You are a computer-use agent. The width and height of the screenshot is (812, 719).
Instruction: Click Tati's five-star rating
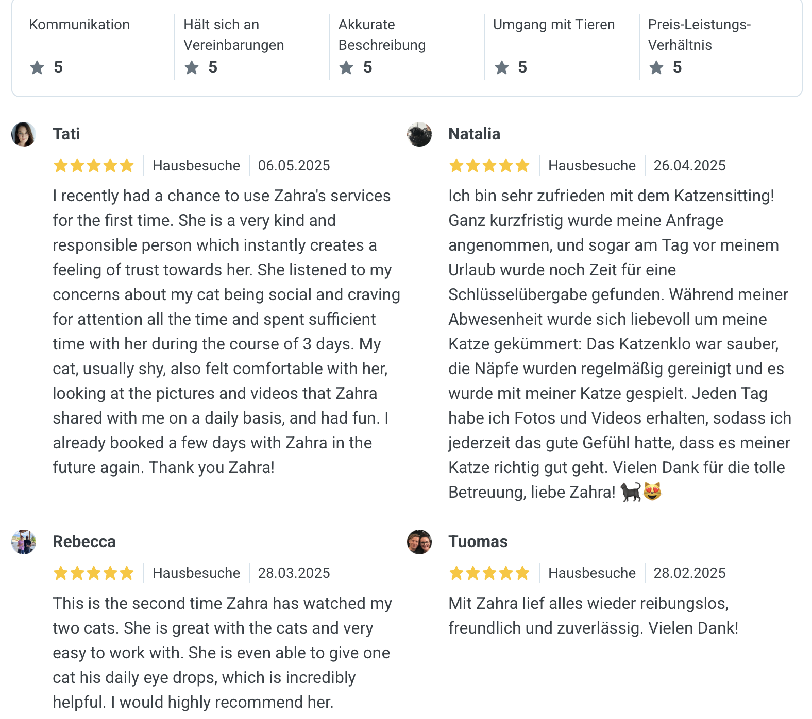[x=93, y=166]
